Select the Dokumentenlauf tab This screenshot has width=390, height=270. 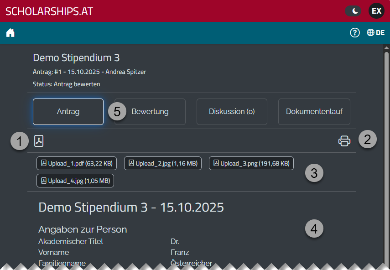pos(314,111)
